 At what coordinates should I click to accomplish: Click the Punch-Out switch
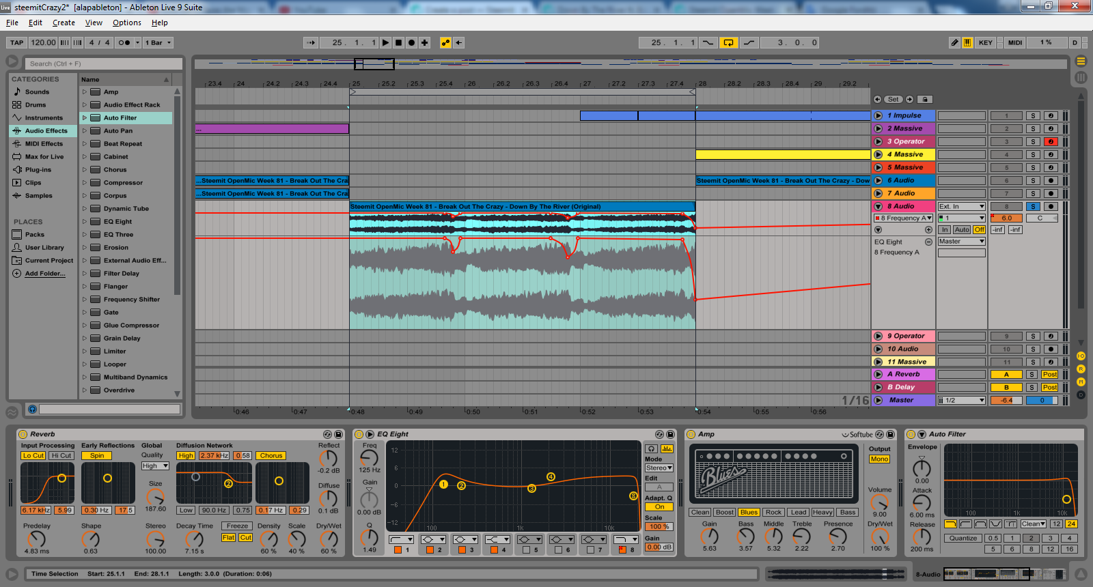[x=749, y=42]
